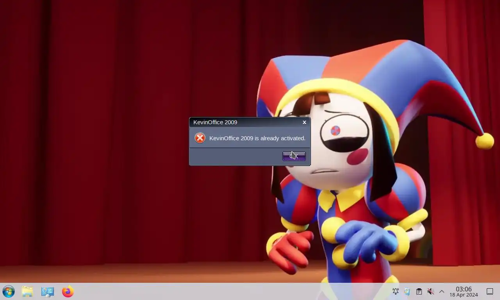Open the clipboard tray icon
The image size is (500, 300).
pos(419,291)
